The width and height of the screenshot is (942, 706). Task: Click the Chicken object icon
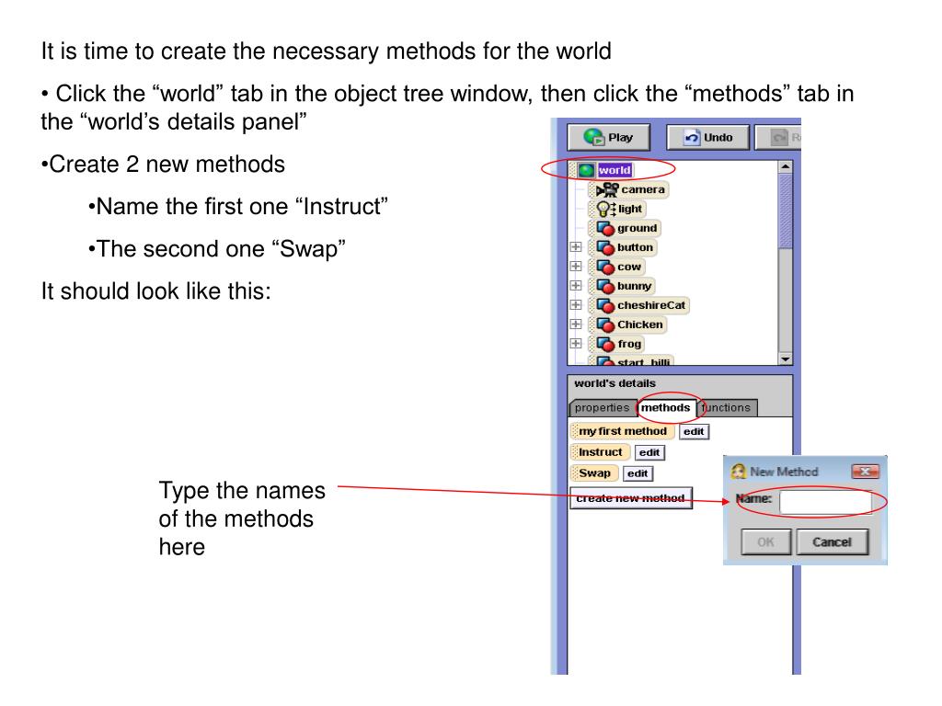pyautogui.click(x=605, y=325)
